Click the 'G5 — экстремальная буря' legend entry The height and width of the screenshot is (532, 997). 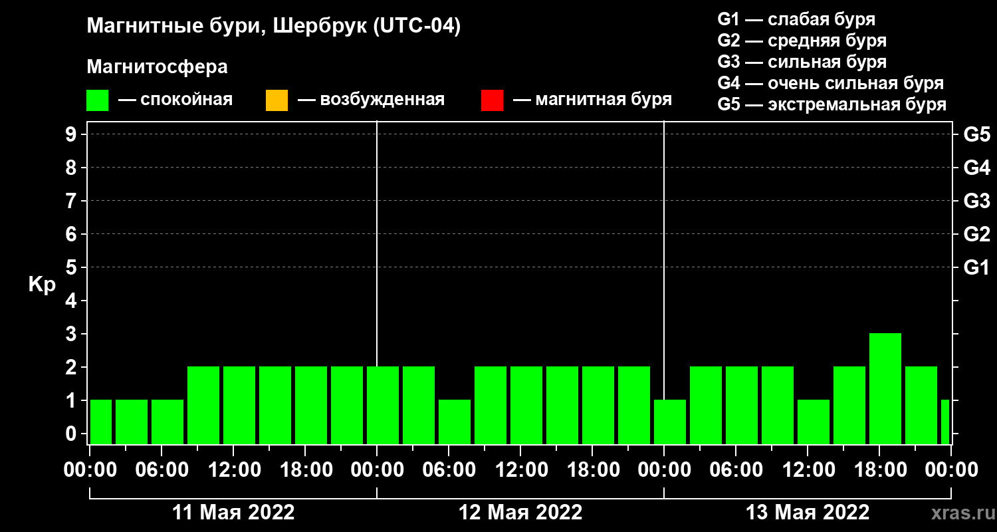831,105
